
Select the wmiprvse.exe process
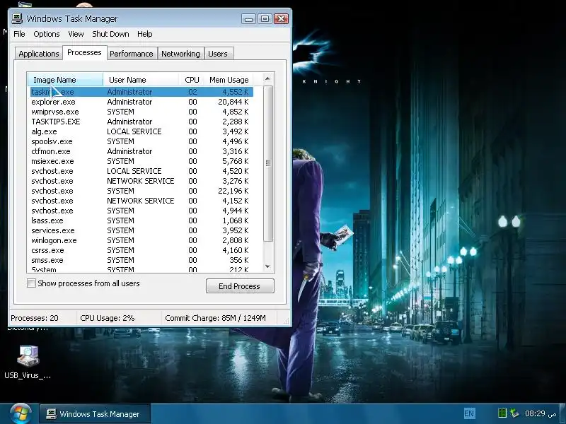pos(141,112)
